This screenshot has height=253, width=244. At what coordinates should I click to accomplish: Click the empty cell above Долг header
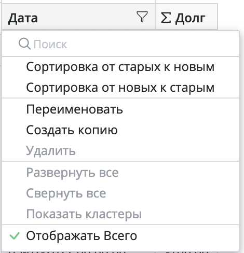[x=186, y=2]
